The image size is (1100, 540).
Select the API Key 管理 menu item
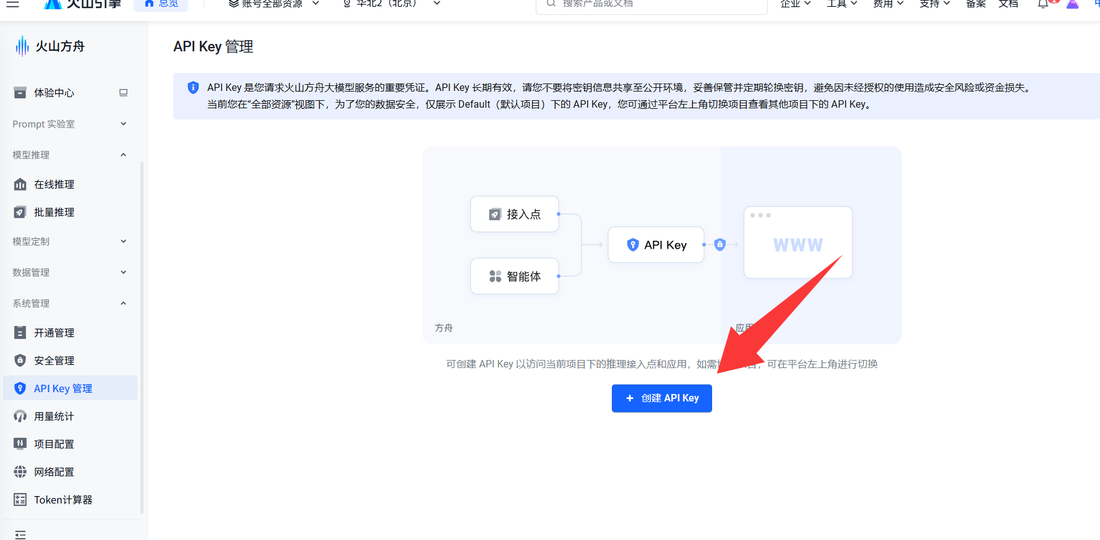(x=63, y=388)
